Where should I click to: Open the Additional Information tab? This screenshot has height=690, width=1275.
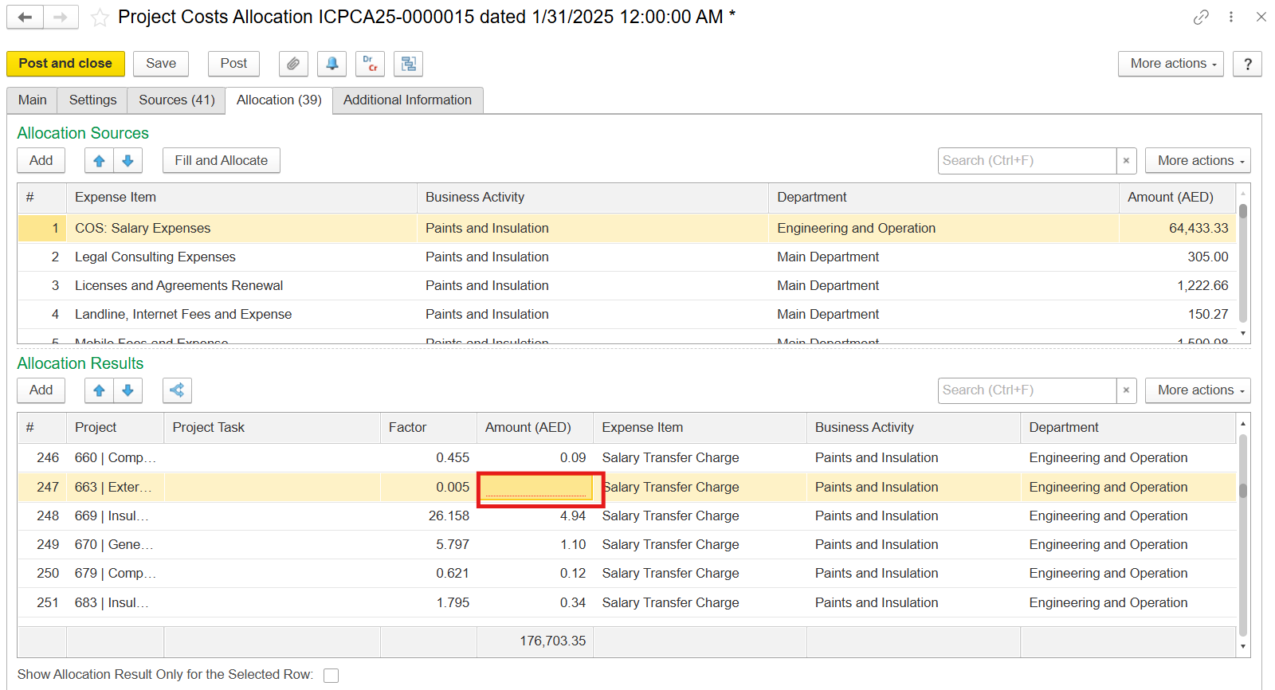point(407,100)
